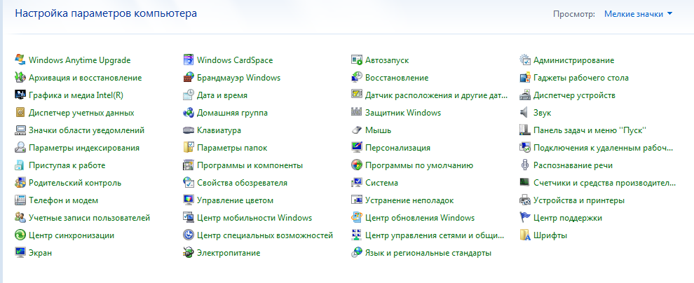The width and height of the screenshot is (694, 283).
Task: Click the Электропитание icon
Action: (189, 252)
